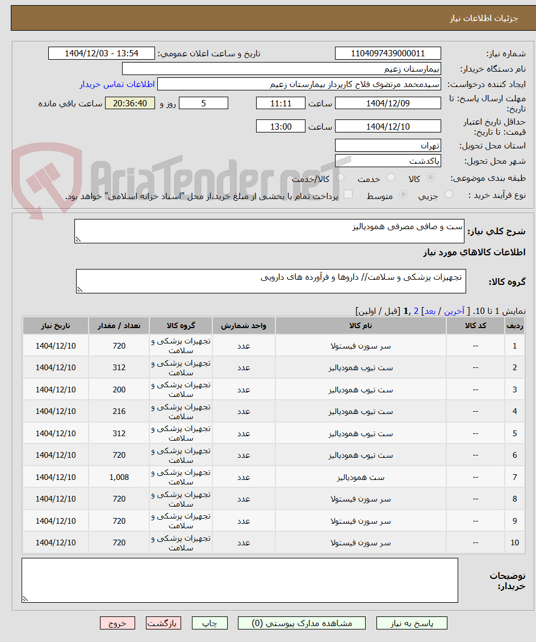The height and width of the screenshot is (642, 536).
Task: Click the quantity 216 cell
Action: tap(119, 412)
